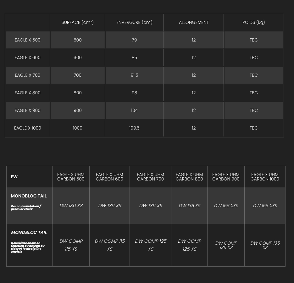
Task: Select the surface value in EAGLE X 700 row
Action: point(77,75)
